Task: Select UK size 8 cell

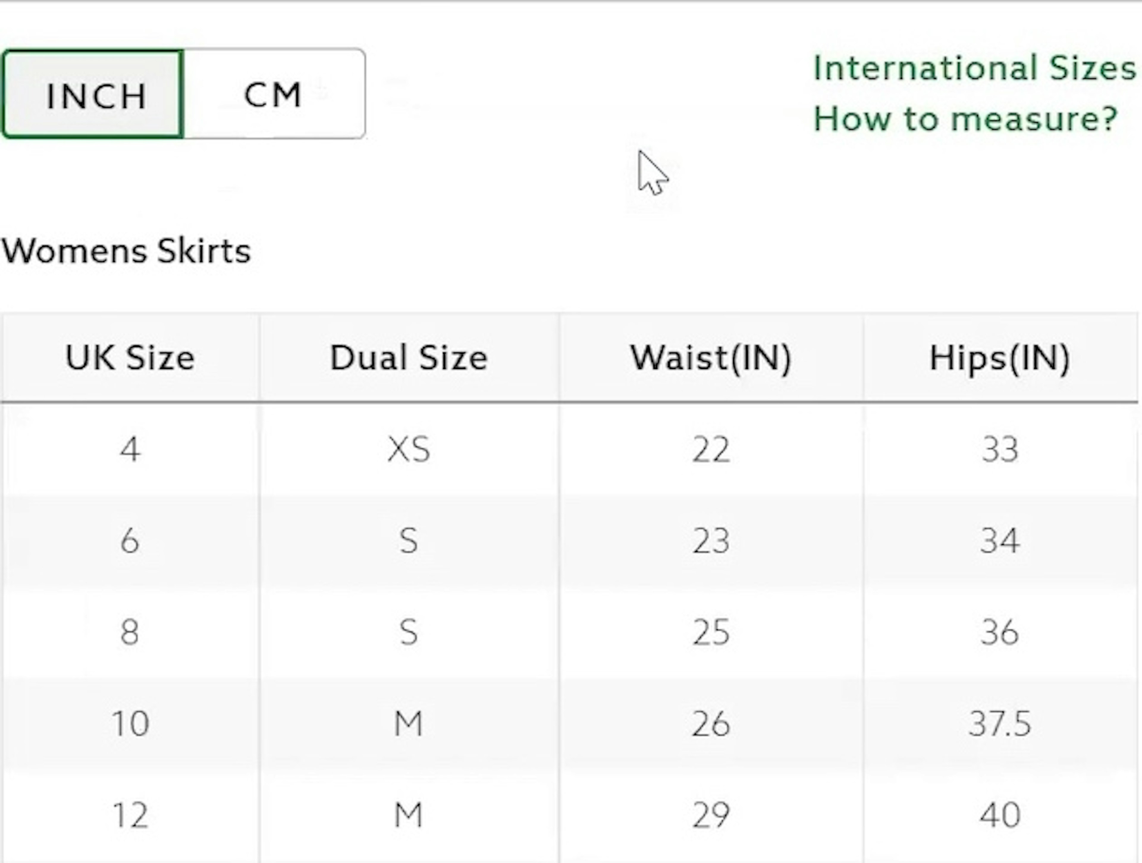Action: (130, 632)
